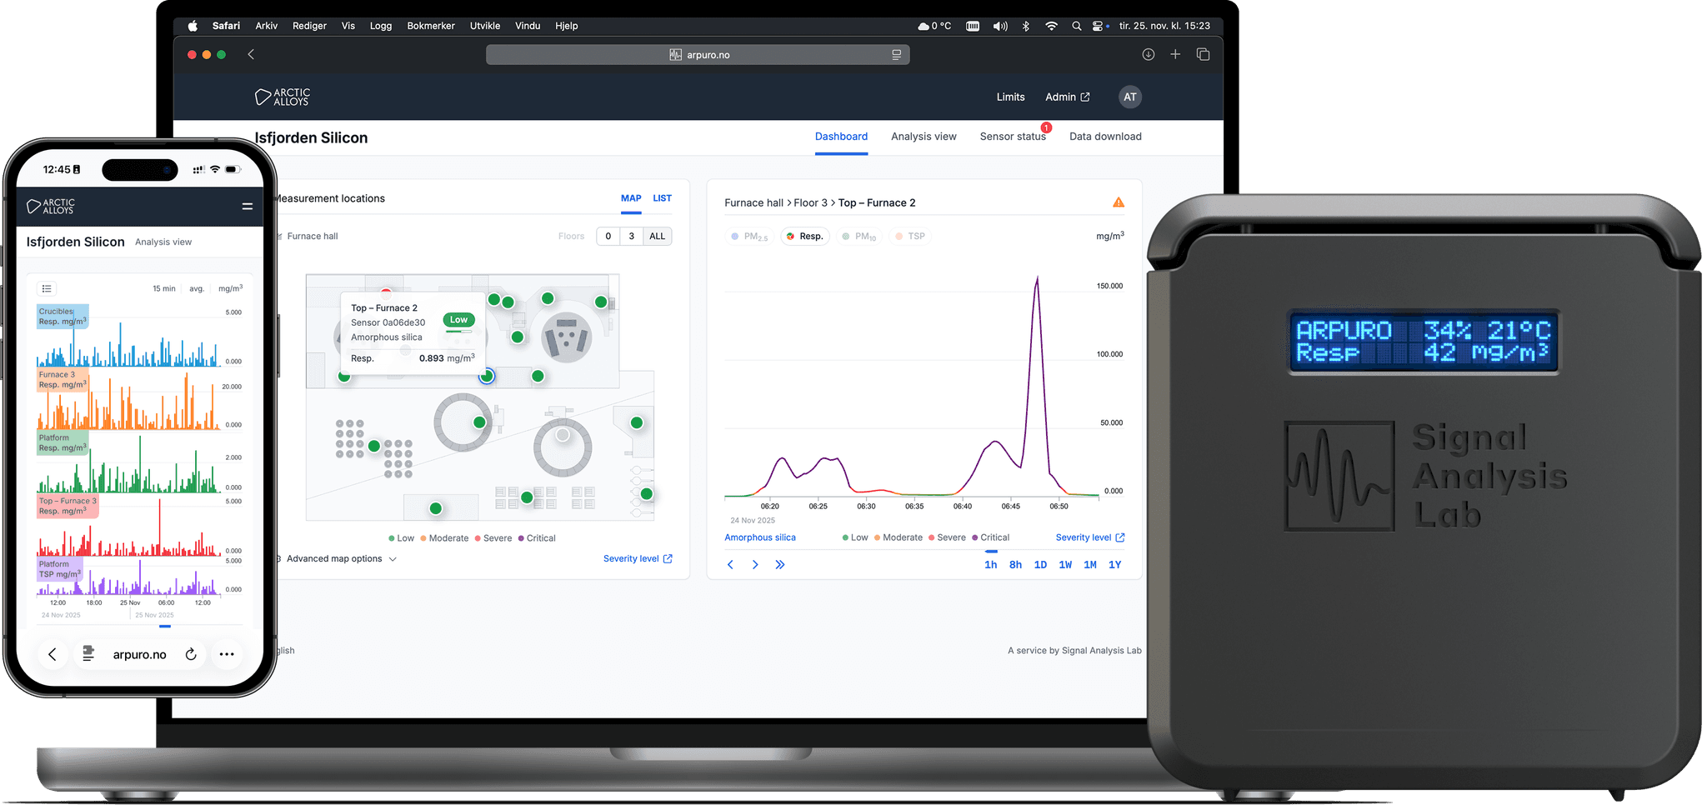Set chart time range to 1M
Image resolution: width=1707 pixels, height=810 pixels.
1090,565
